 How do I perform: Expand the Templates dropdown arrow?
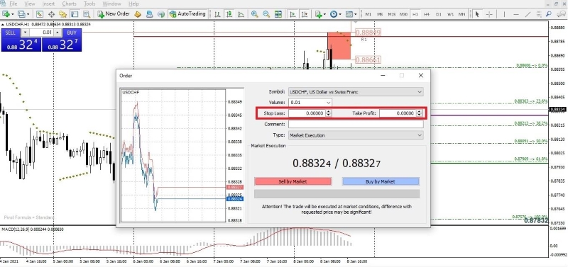click(x=356, y=14)
